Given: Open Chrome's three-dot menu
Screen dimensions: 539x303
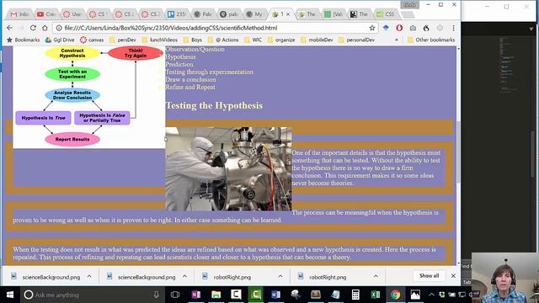Looking at the screenshot, I should [453, 28].
